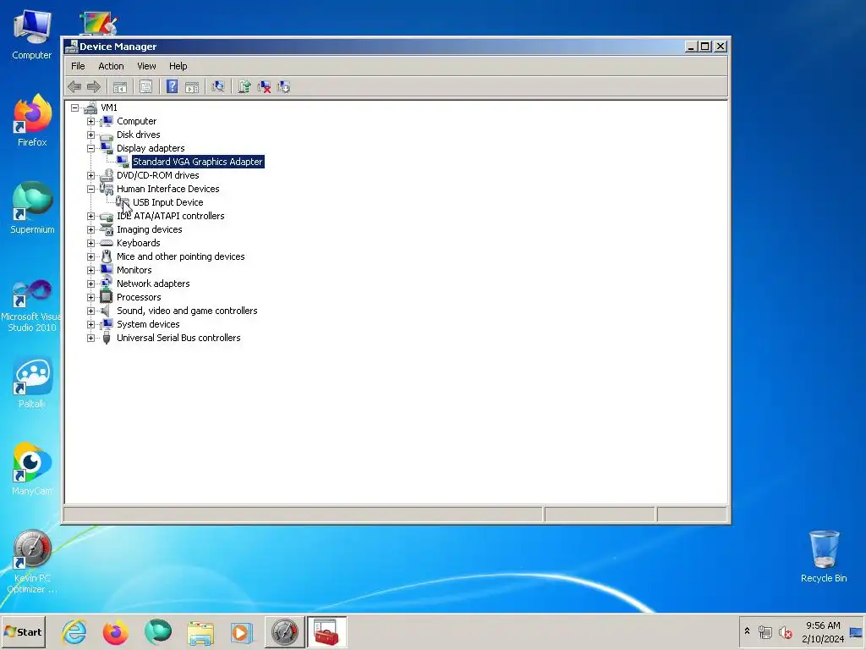Screen dimensions: 866x650
Task: Expand the Network adapters category
Action: pos(90,284)
